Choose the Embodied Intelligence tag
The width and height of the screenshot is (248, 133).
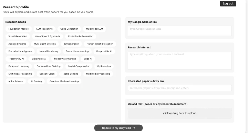20,51
